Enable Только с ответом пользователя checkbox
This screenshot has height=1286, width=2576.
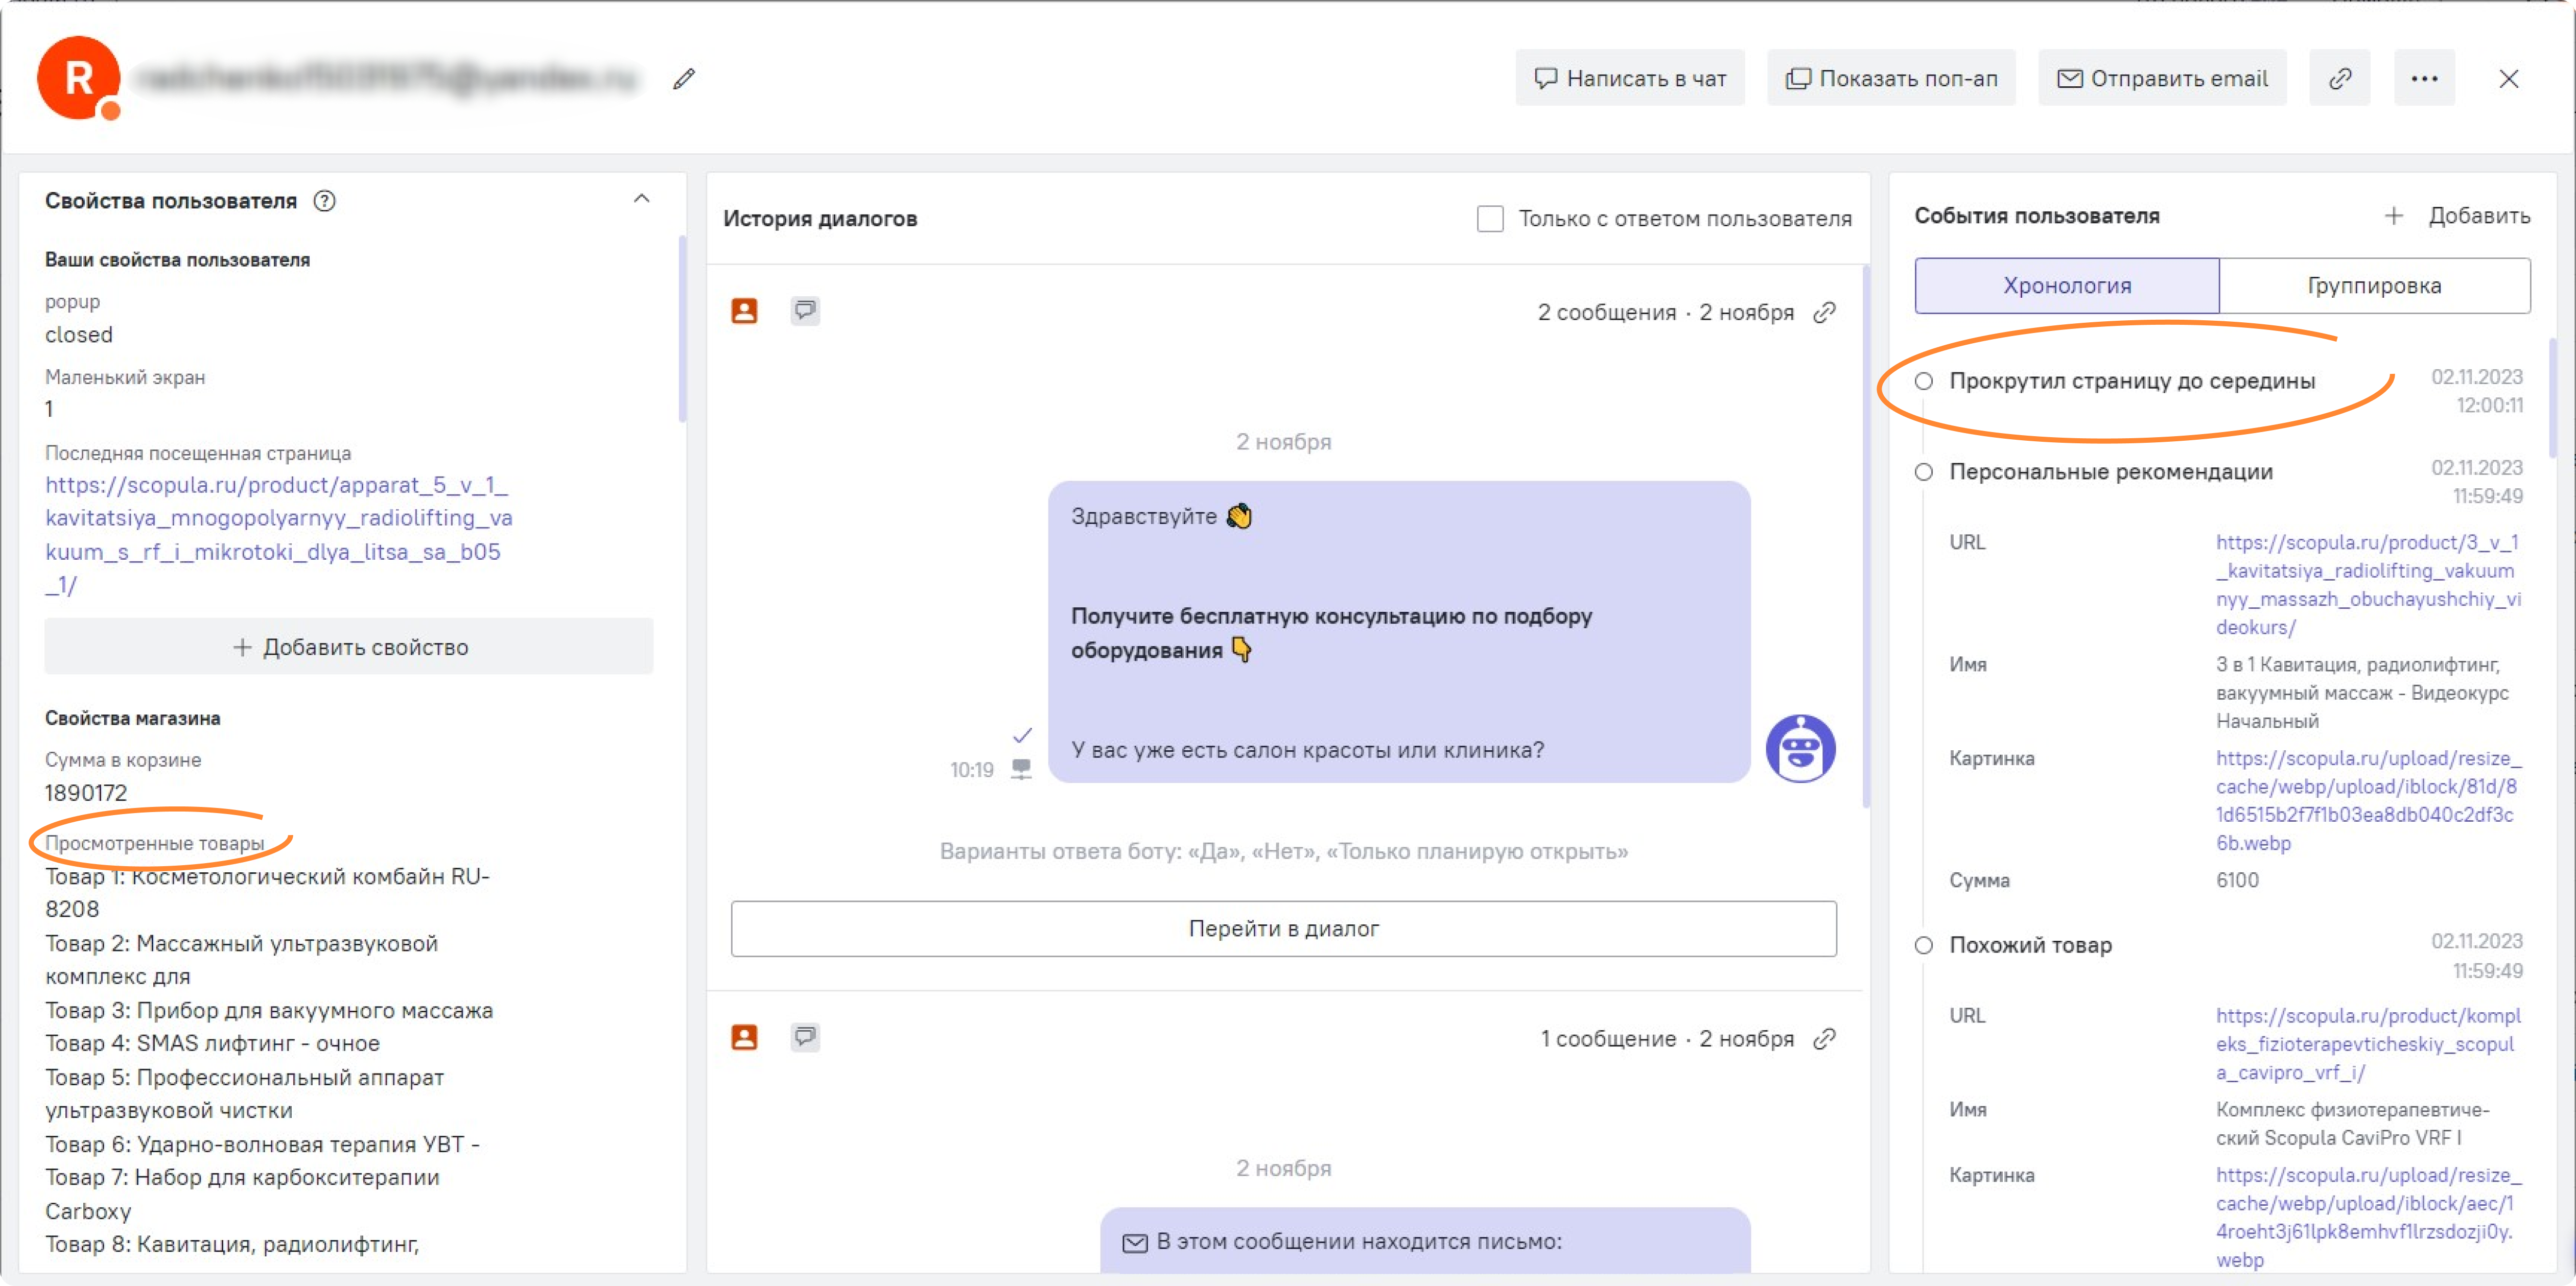1490,218
